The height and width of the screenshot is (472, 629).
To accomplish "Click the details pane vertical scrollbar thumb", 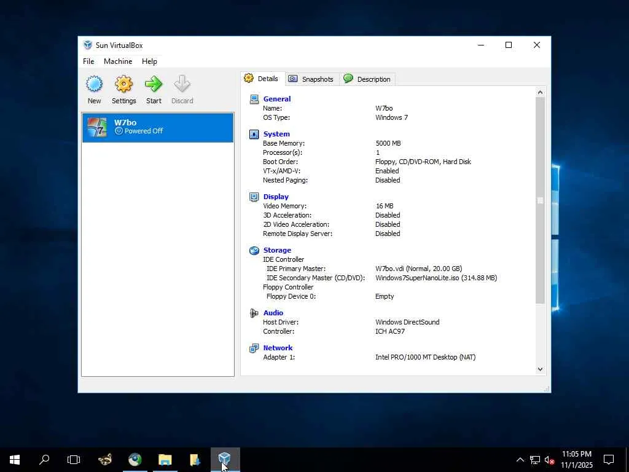I will tap(540, 200).
